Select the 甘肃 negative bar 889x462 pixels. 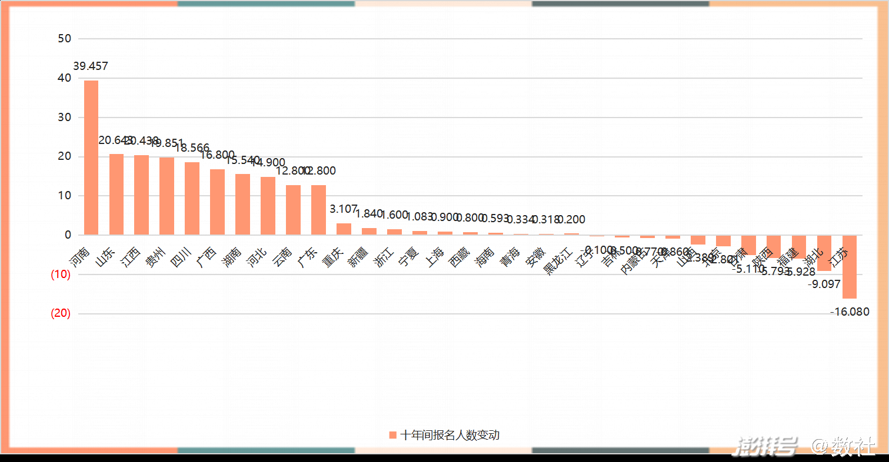coord(748,245)
